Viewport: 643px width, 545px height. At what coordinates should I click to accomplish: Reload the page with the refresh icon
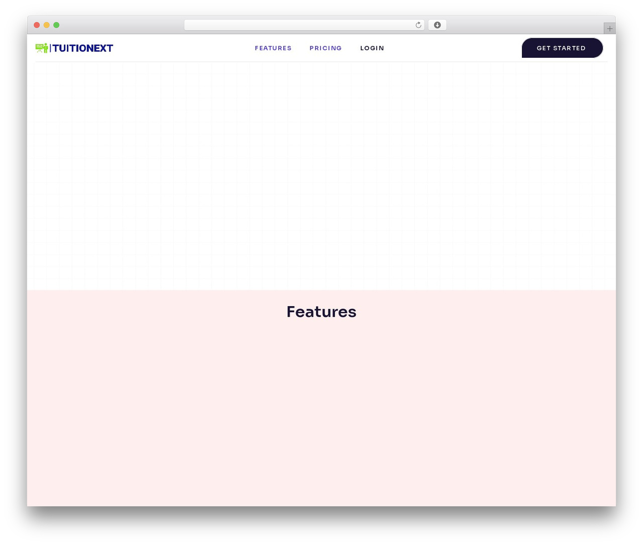(x=418, y=25)
